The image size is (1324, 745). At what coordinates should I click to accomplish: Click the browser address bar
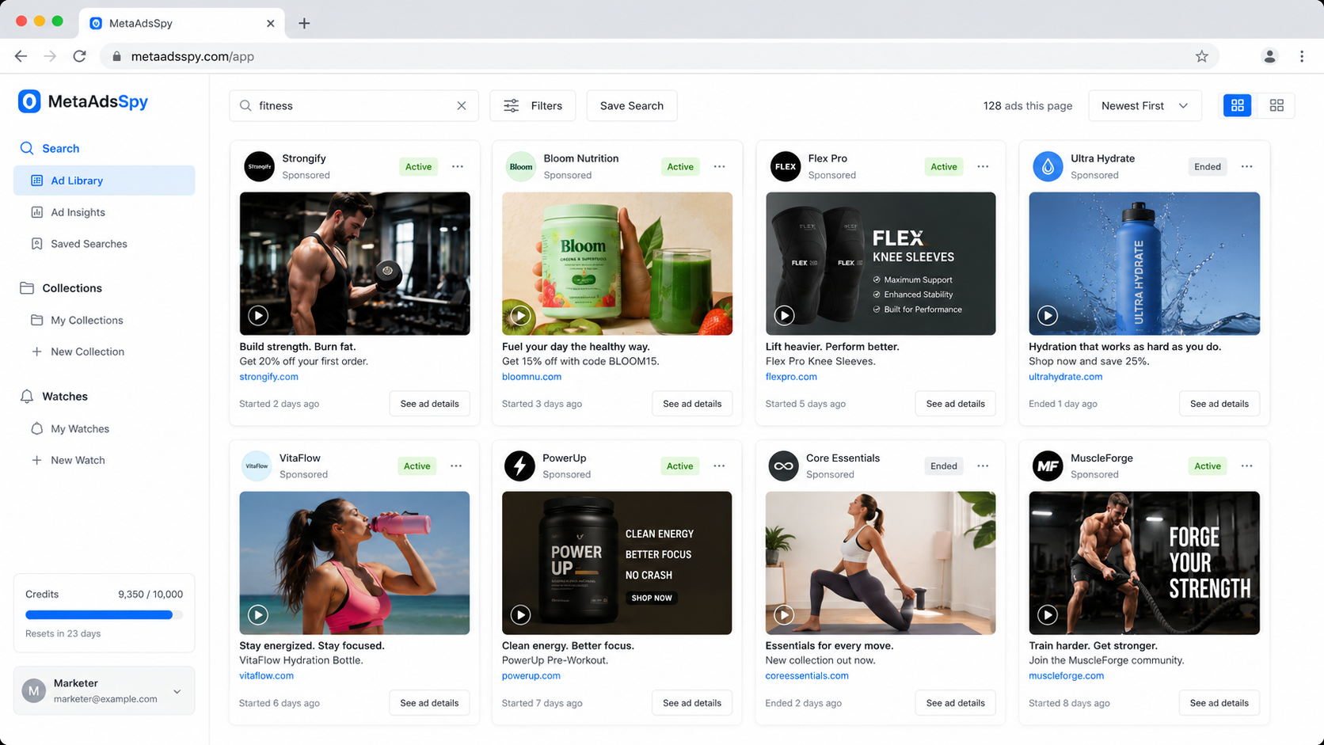click(659, 56)
